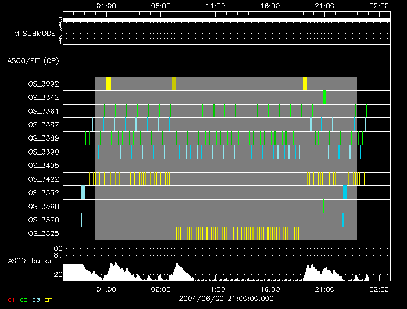Click the right cyan block in OS_3532 row
Viewport: 407px width, 309px height.
coord(345,192)
